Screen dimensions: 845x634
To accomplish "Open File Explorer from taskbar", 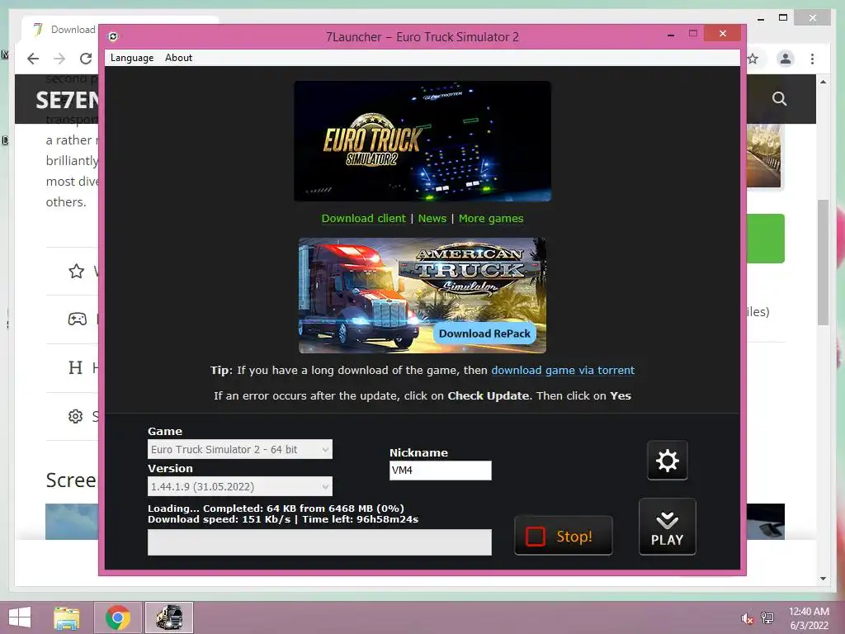I will coord(67,617).
